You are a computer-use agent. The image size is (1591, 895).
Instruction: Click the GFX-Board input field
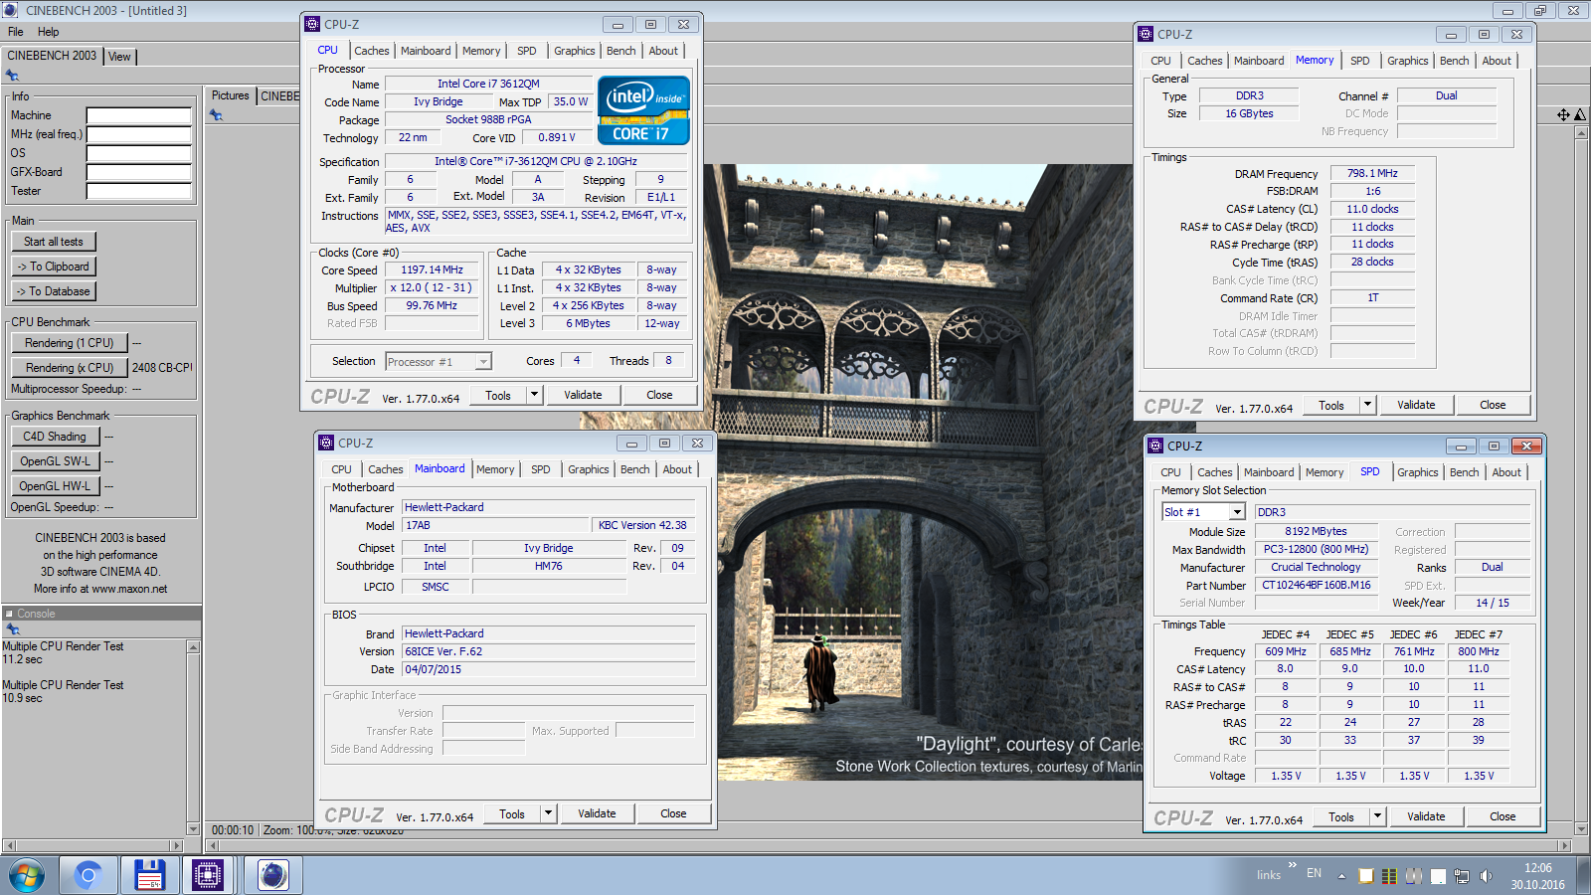tap(139, 172)
